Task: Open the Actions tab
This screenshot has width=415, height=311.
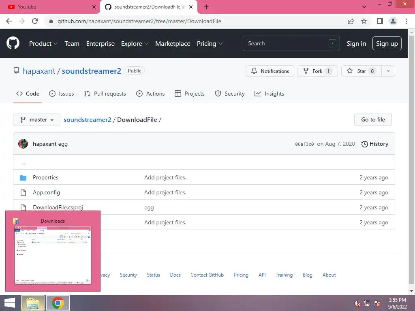Action: [150, 94]
